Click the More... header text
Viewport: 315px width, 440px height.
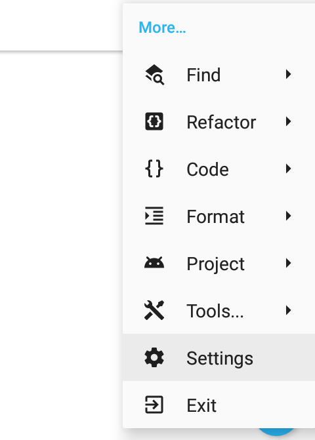pyautogui.click(x=162, y=28)
